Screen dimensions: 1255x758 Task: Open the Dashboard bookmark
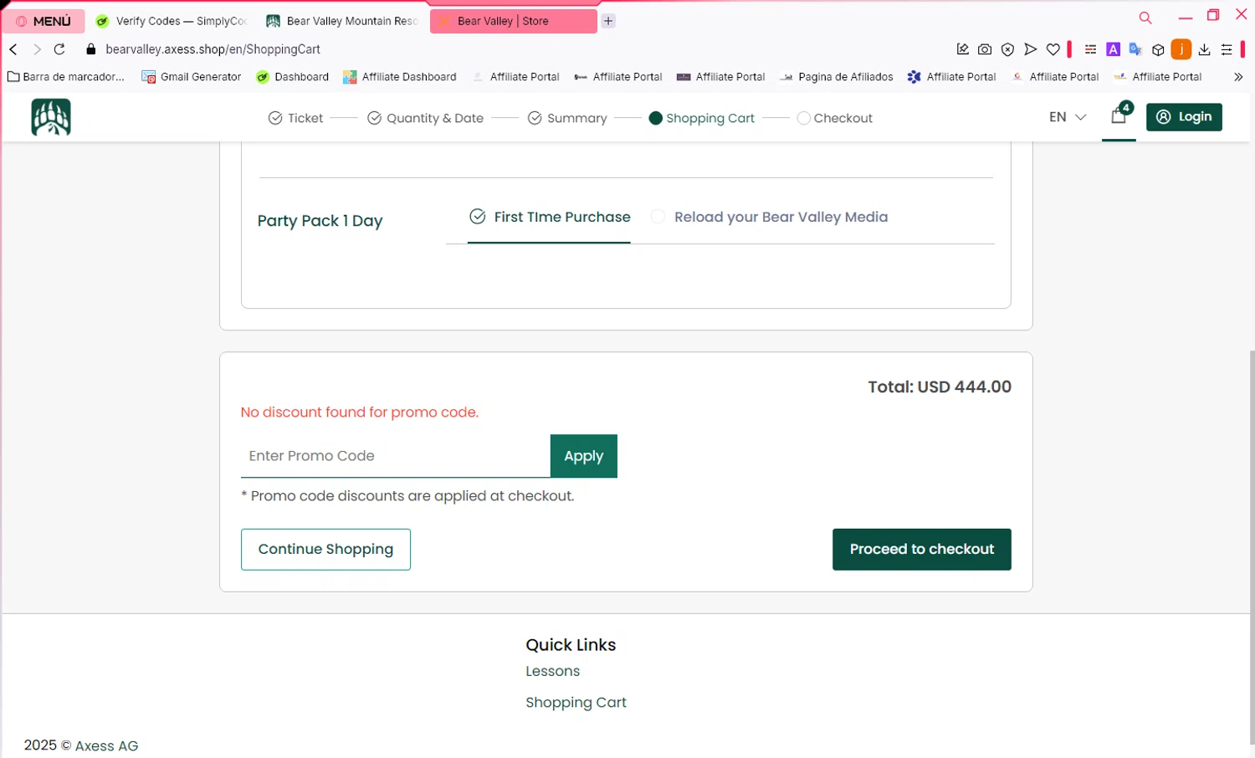pyautogui.click(x=293, y=77)
